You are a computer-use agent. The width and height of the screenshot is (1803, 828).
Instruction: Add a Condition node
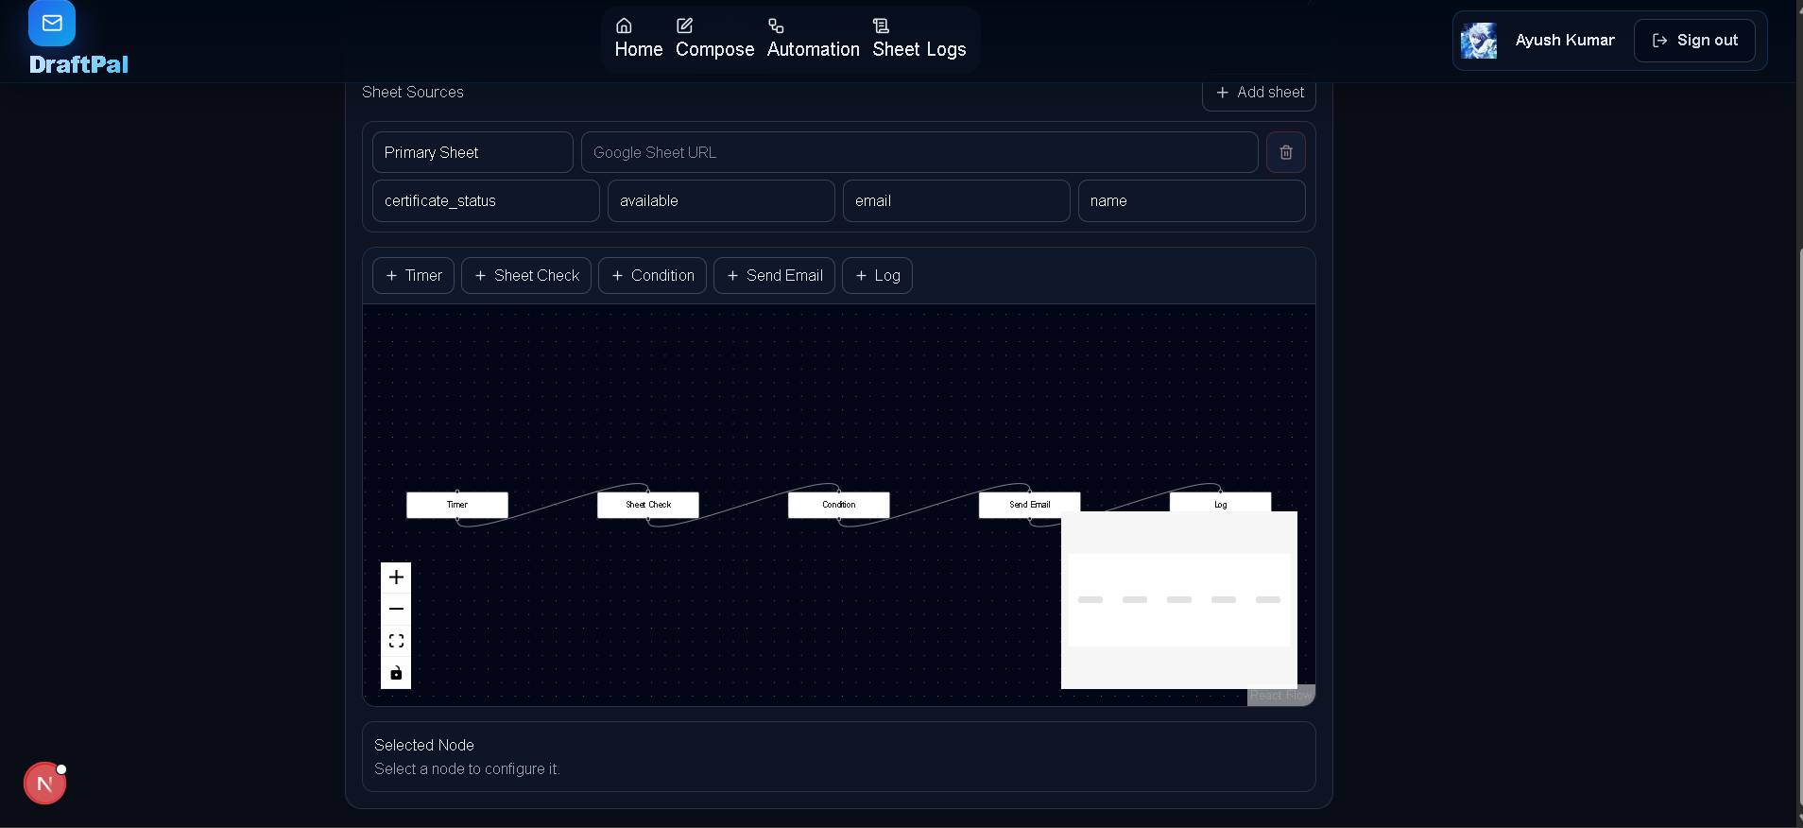point(652,276)
